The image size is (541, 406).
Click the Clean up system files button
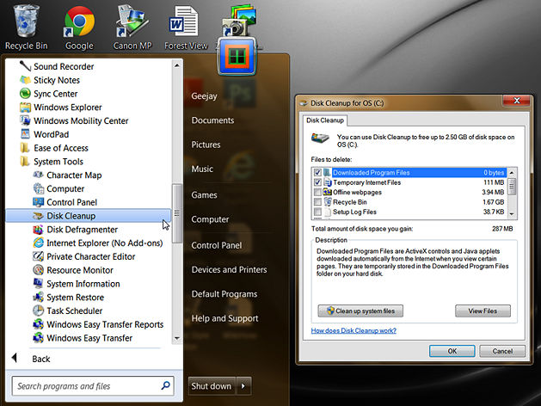[x=360, y=311]
